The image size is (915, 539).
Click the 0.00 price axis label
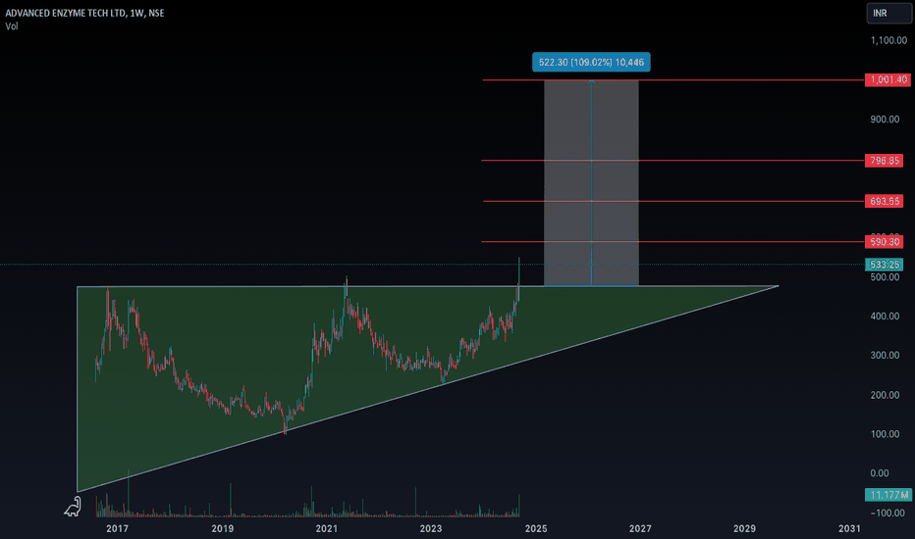880,473
